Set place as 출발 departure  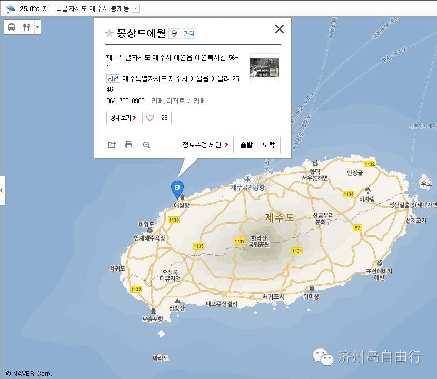[x=246, y=145]
